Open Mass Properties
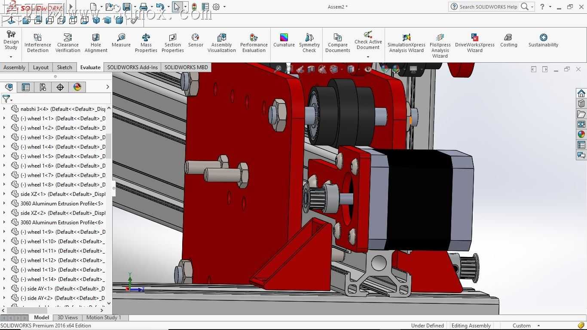 coord(146,43)
